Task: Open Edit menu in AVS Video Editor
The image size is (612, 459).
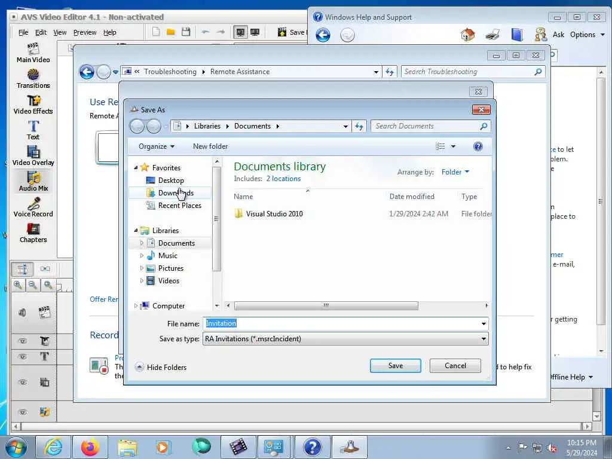Action: coord(41,32)
